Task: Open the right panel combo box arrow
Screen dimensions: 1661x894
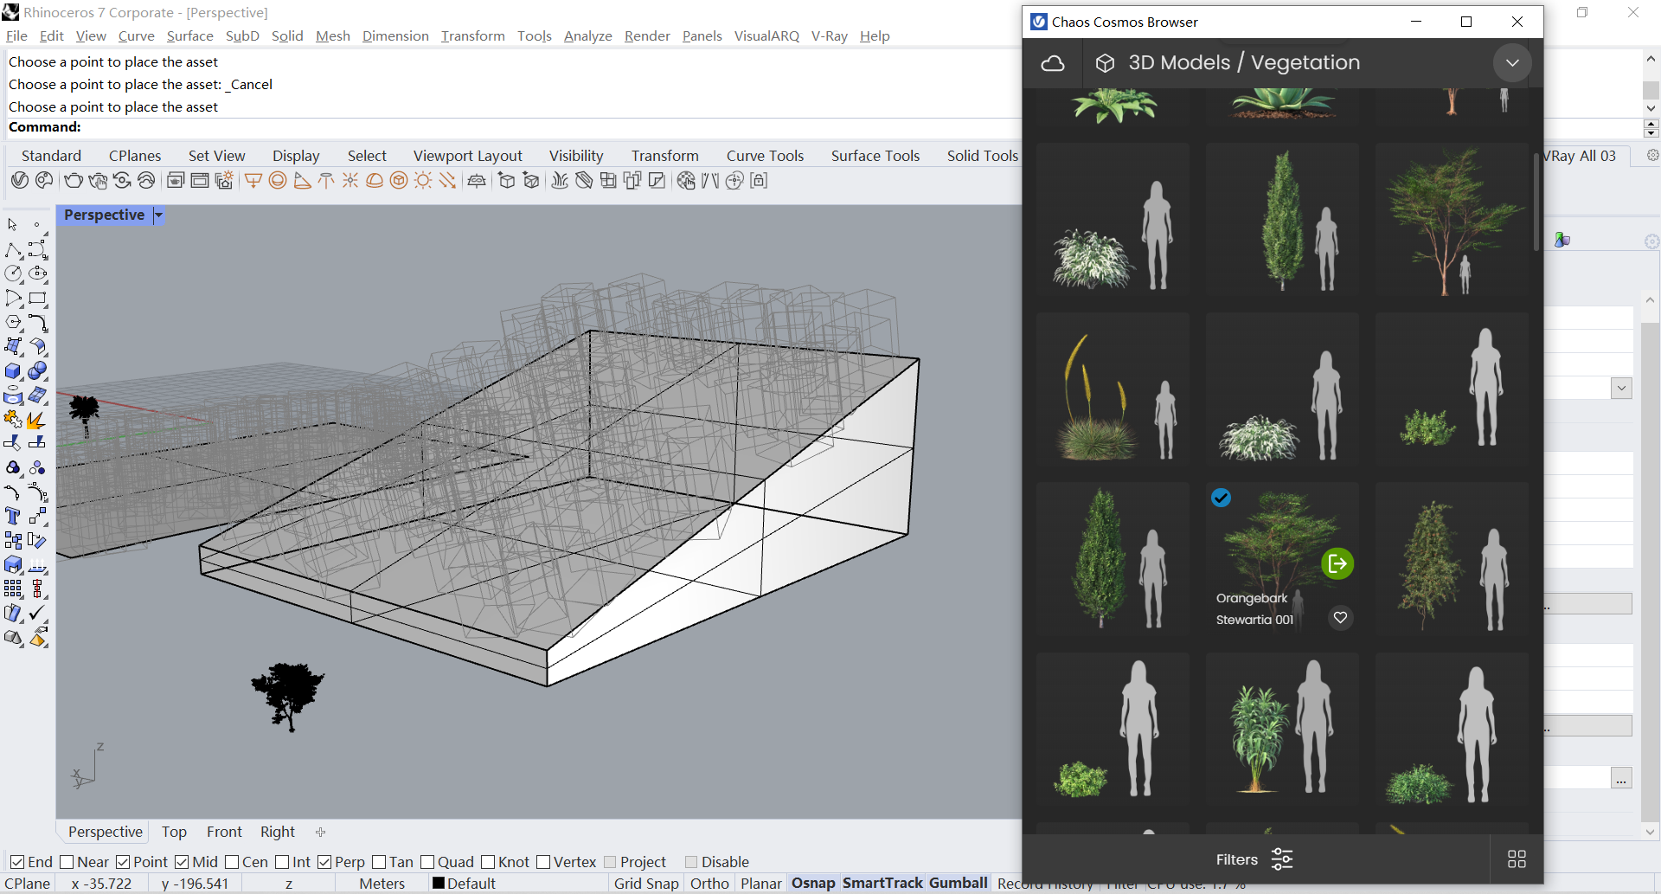Action: [1621, 388]
